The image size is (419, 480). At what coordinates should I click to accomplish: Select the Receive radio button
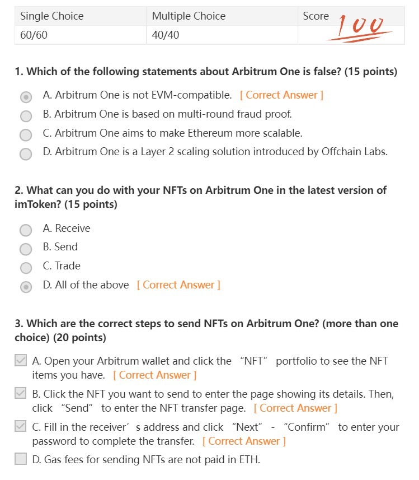tap(26, 230)
